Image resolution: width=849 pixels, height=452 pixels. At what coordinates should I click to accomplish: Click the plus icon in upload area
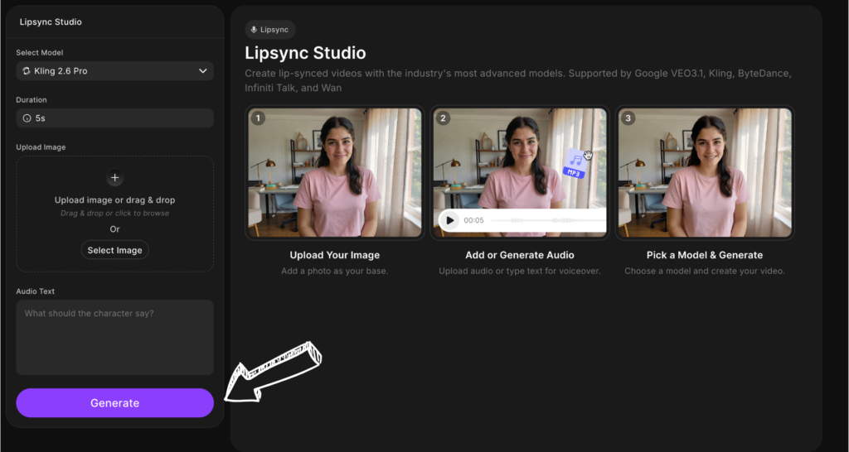pos(114,178)
